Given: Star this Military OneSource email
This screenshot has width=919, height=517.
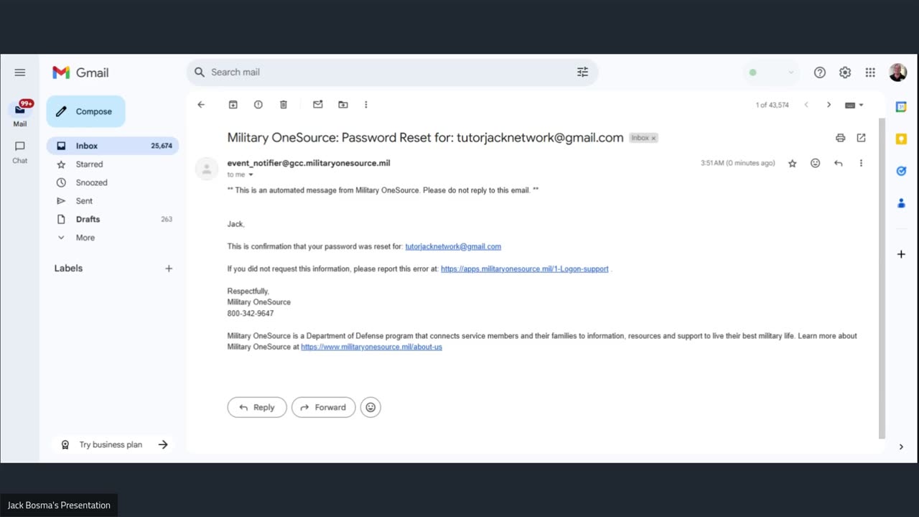Looking at the screenshot, I should (793, 163).
